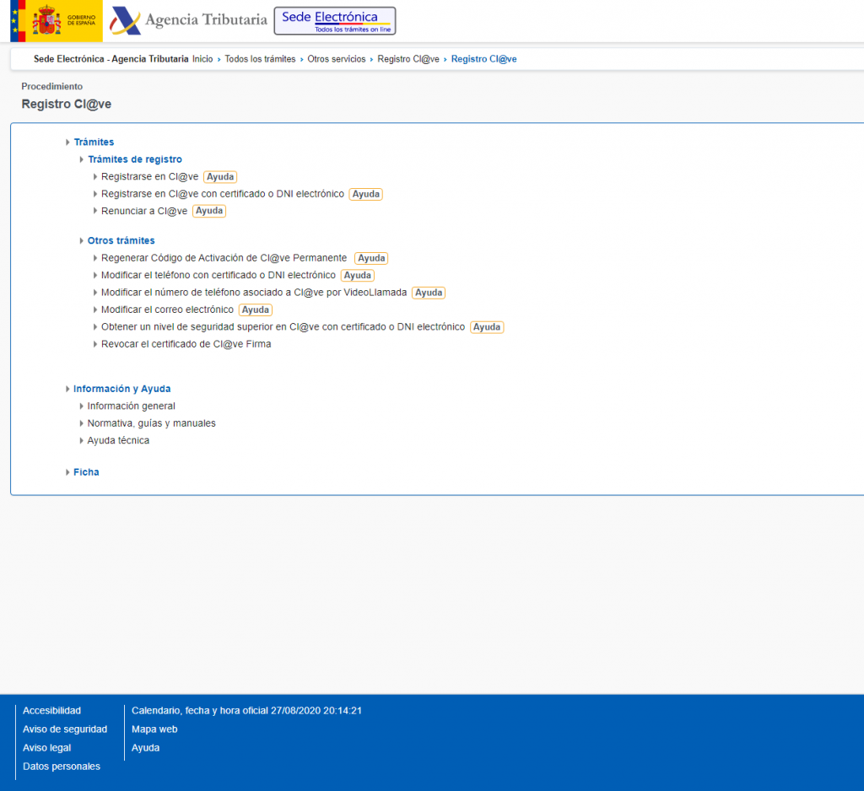
Task: Click the arrow beside 'Normativa, guías y manuales'
Action: (82, 423)
